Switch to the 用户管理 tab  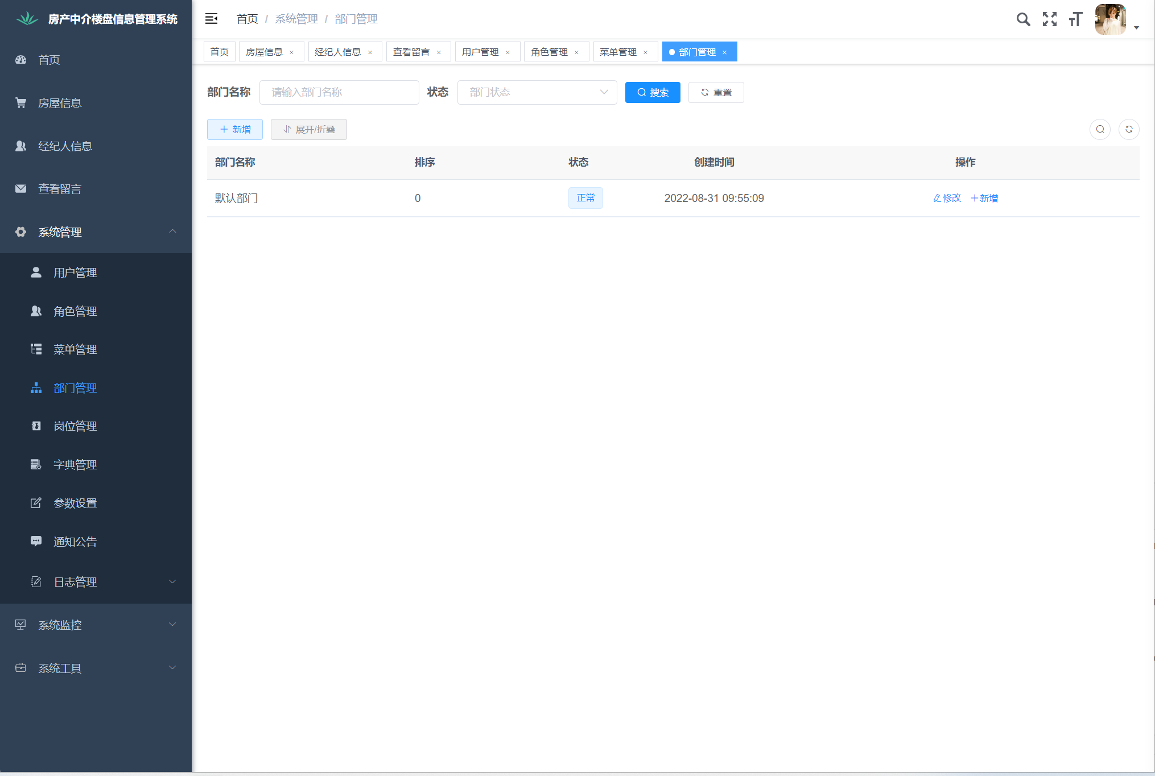(x=480, y=52)
